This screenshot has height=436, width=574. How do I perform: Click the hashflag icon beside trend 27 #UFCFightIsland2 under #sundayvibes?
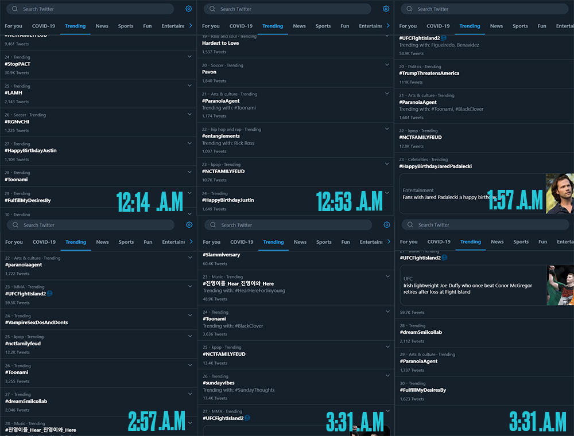click(x=247, y=418)
